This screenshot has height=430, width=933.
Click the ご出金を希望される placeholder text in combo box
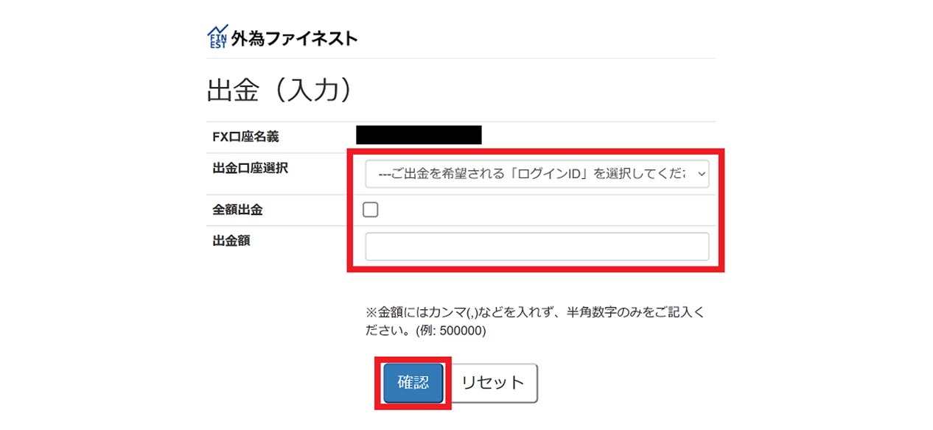click(531, 175)
